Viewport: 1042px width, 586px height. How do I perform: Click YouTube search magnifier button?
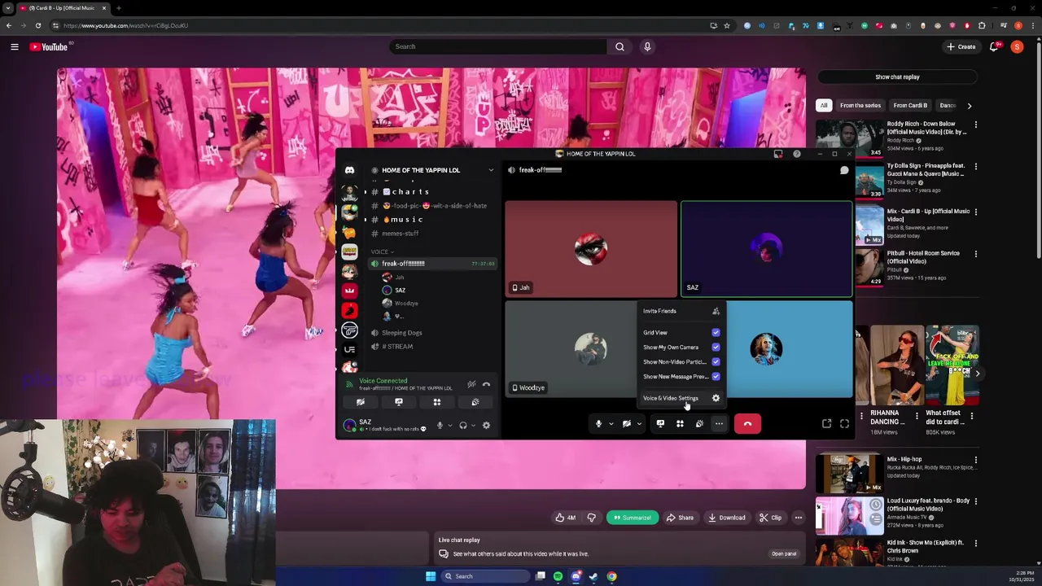click(x=620, y=46)
